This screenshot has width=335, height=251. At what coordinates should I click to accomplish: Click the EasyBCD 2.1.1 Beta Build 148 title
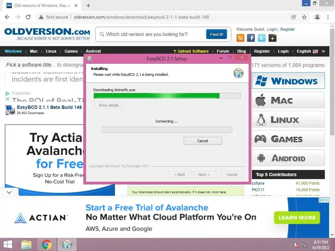pos(49,107)
